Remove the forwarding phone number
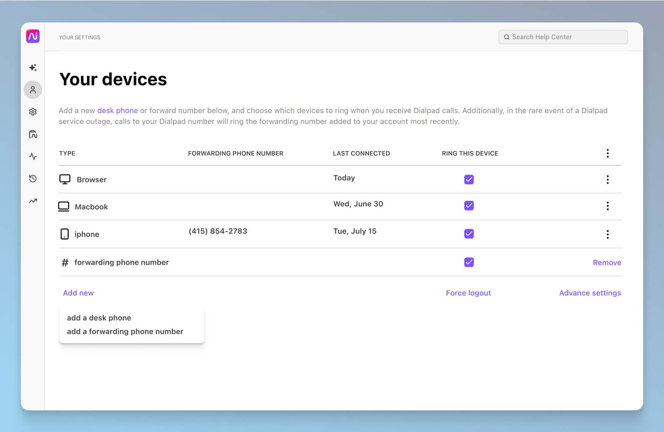 [607, 263]
